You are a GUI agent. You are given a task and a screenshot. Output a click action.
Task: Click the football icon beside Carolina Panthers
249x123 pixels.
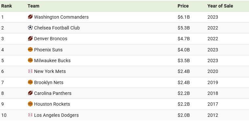click(30, 93)
